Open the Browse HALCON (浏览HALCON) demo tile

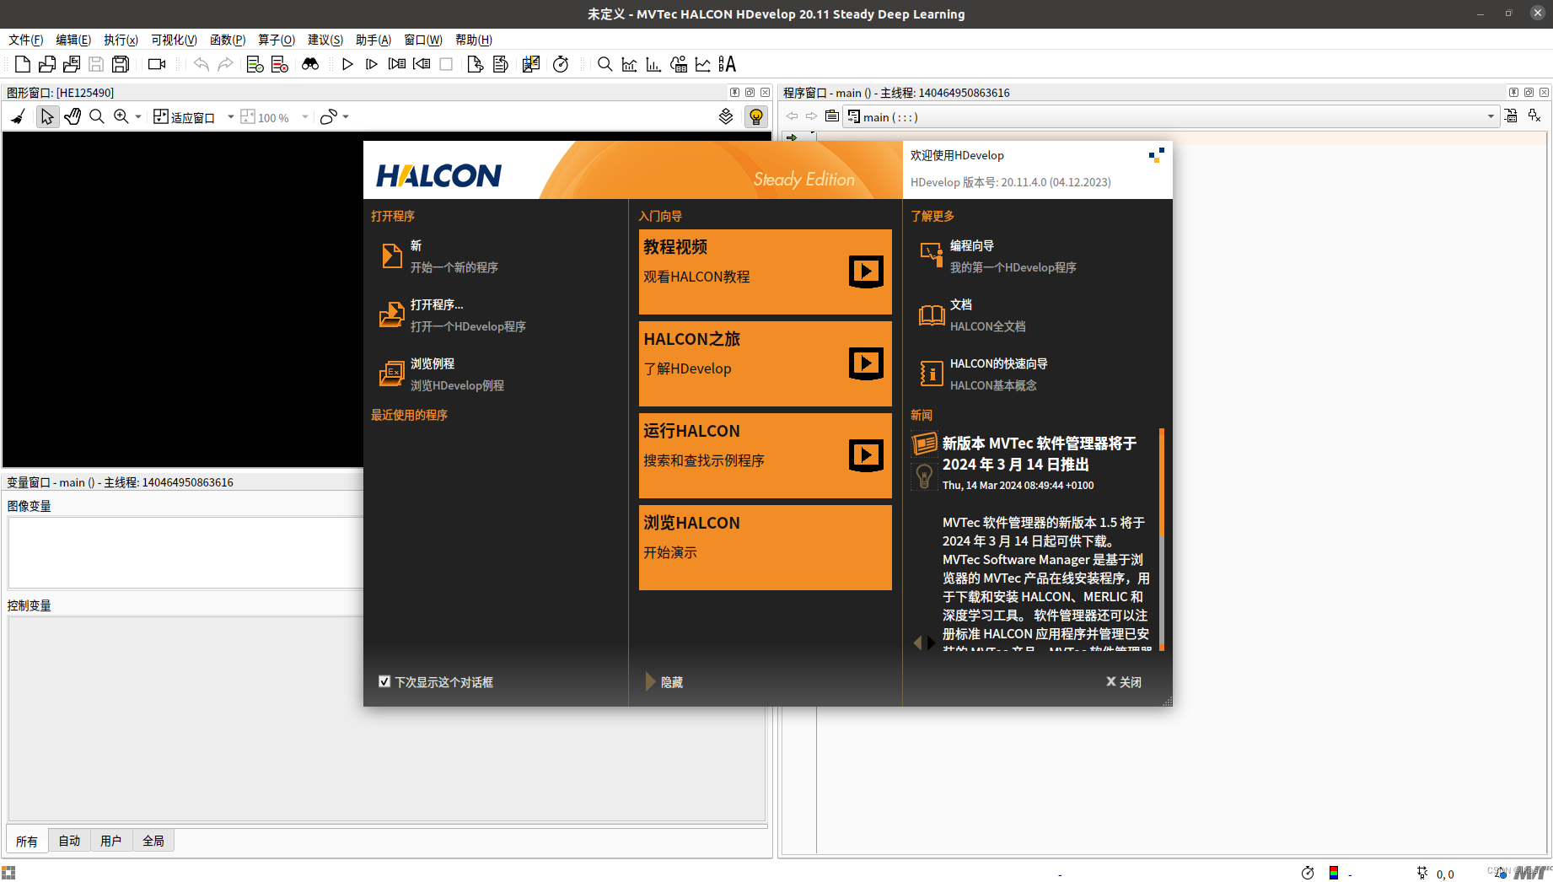[x=766, y=547]
